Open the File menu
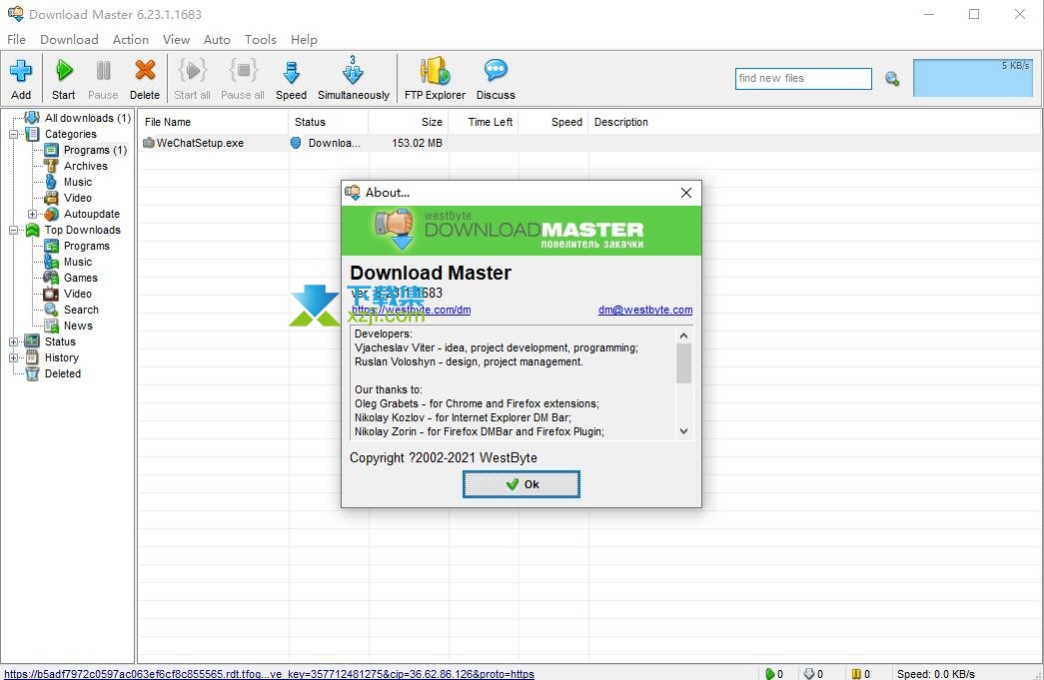The height and width of the screenshot is (680, 1044). pyautogui.click(x=16, y=39)
